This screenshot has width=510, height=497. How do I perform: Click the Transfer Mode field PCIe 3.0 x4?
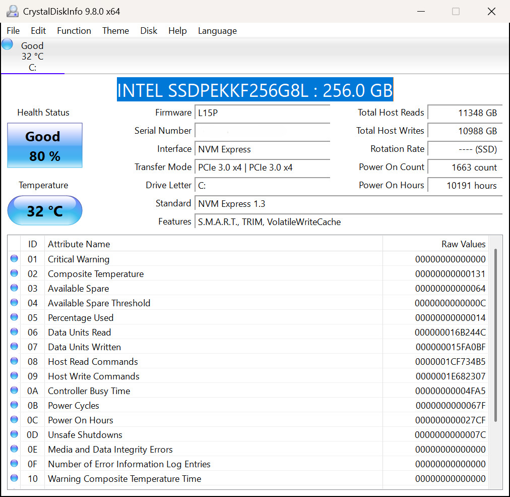tap(262, 168)
